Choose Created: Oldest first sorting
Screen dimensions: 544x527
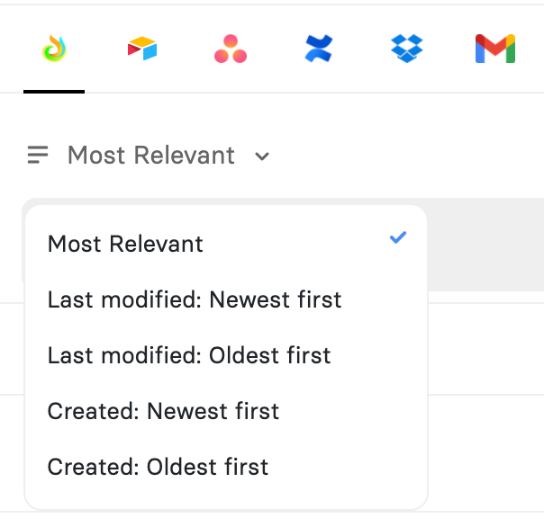coord(158,467)
